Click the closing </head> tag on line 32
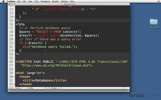Viewport: 161px width, 100px height. 25,84
